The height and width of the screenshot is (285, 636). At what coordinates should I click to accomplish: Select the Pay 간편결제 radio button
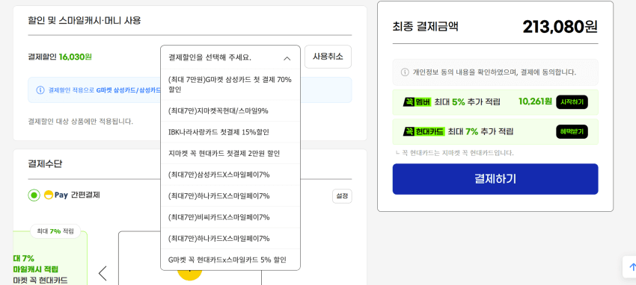coord(34,195)
